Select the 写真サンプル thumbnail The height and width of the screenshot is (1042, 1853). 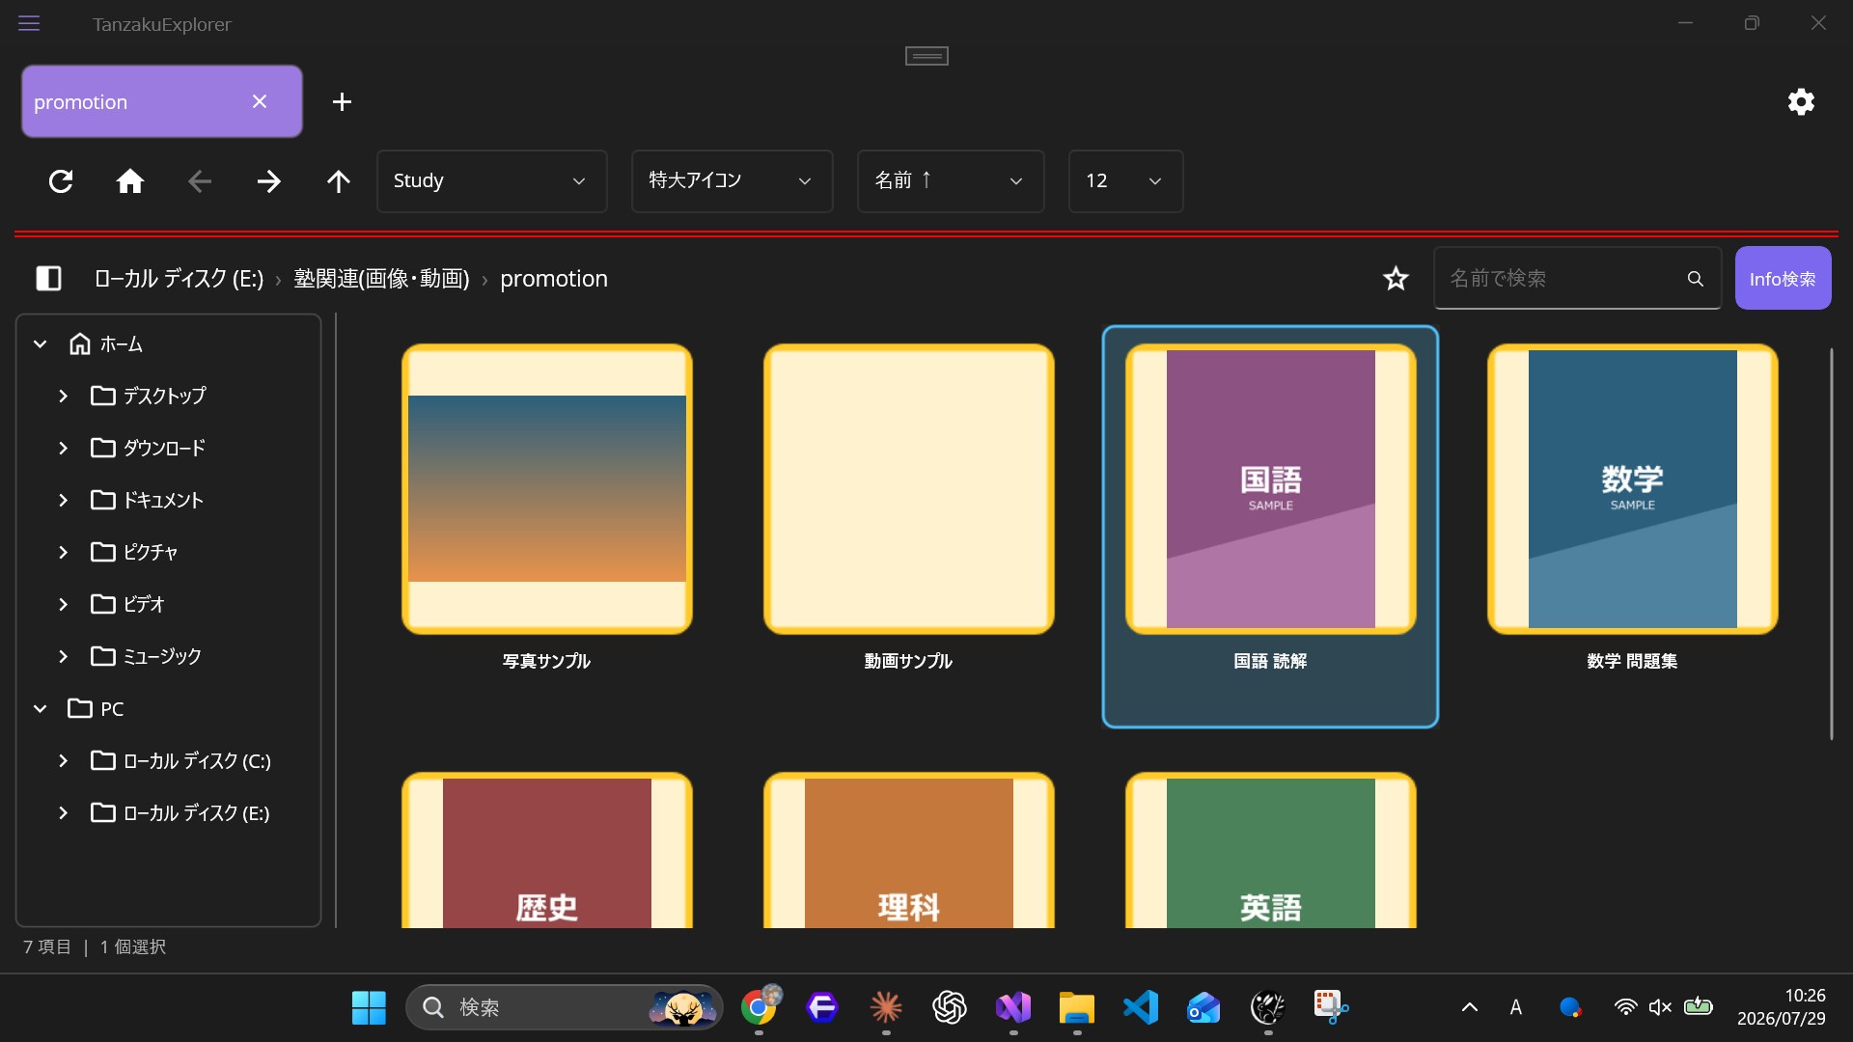(547, 489)
